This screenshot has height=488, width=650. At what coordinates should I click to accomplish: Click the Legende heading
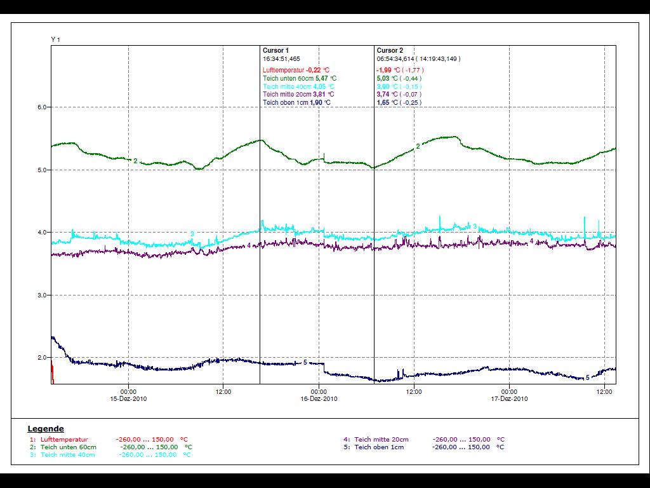click(46, 429)
